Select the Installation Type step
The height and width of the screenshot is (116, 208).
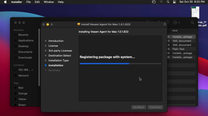[x=58, y=60]
